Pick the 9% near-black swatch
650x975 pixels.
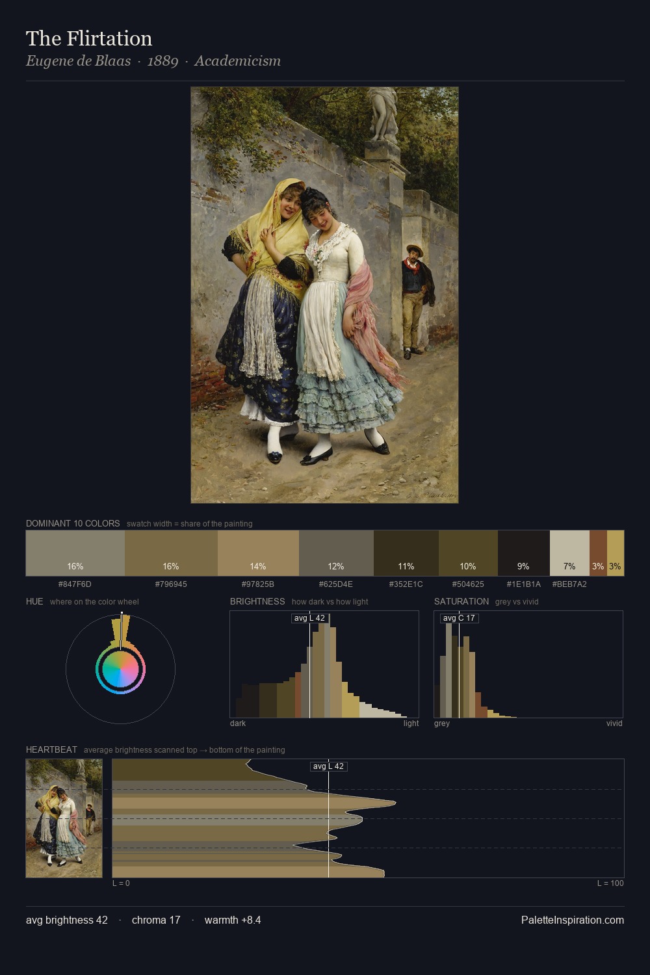click(524, 553)
